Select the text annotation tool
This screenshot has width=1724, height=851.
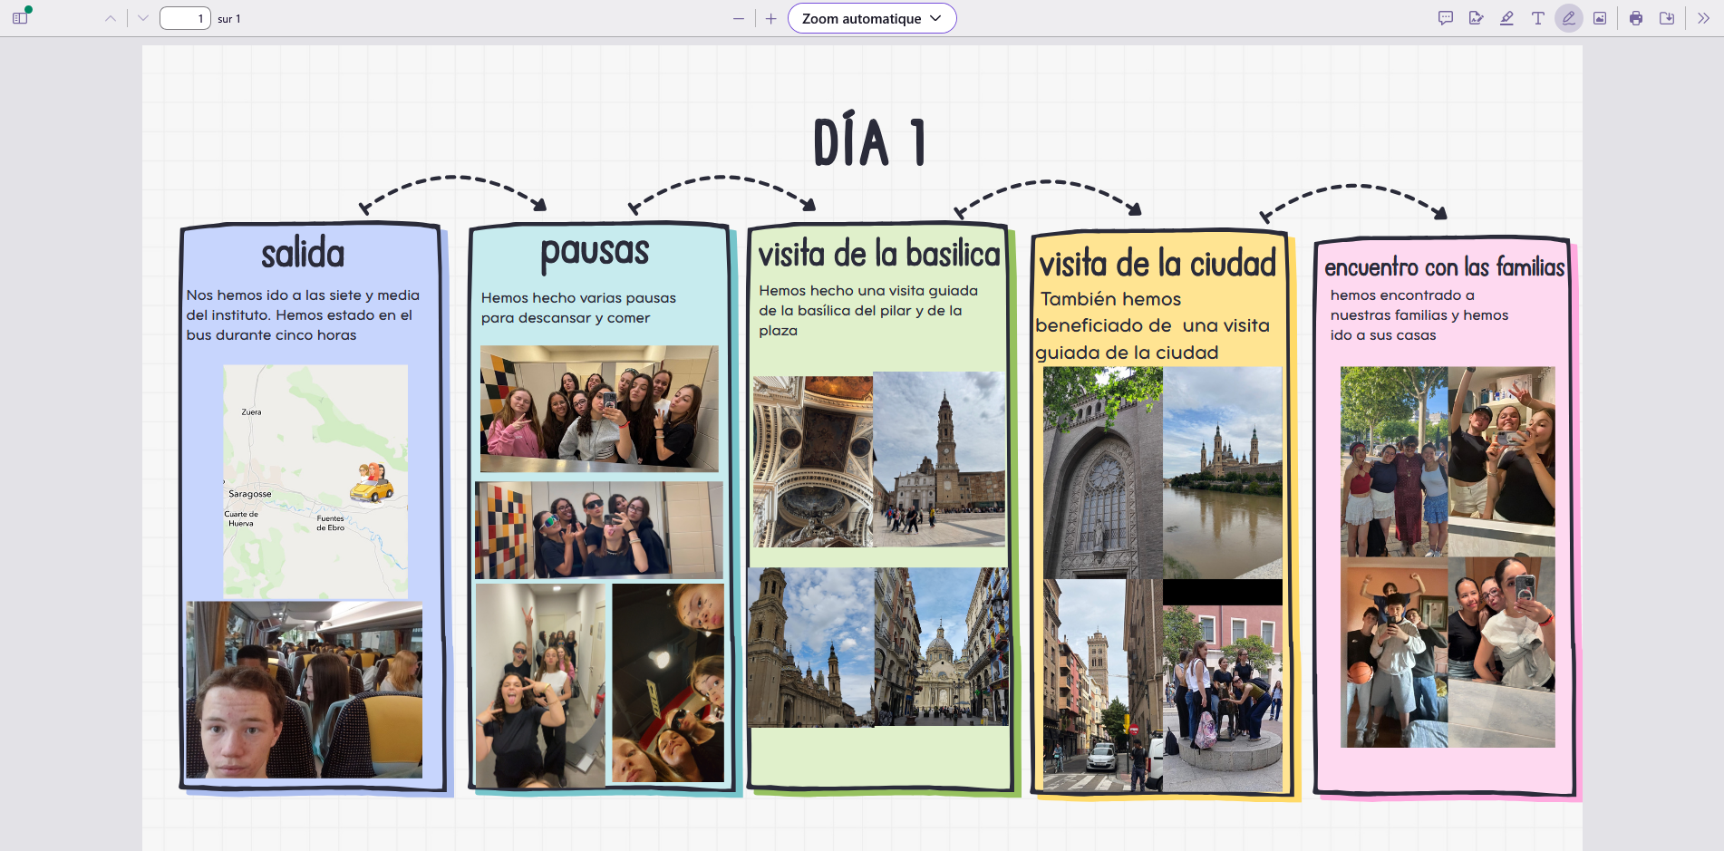(x=1538, y=18)
